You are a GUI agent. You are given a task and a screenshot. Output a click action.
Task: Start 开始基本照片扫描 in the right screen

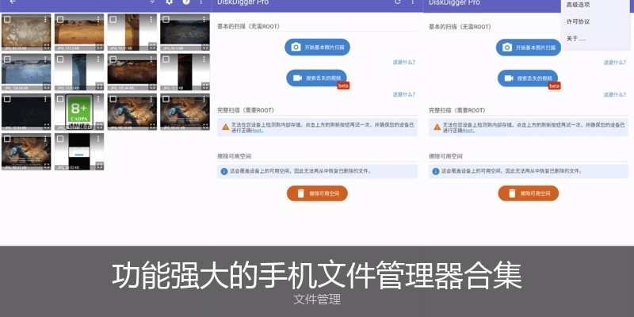[x=529, y=48]
